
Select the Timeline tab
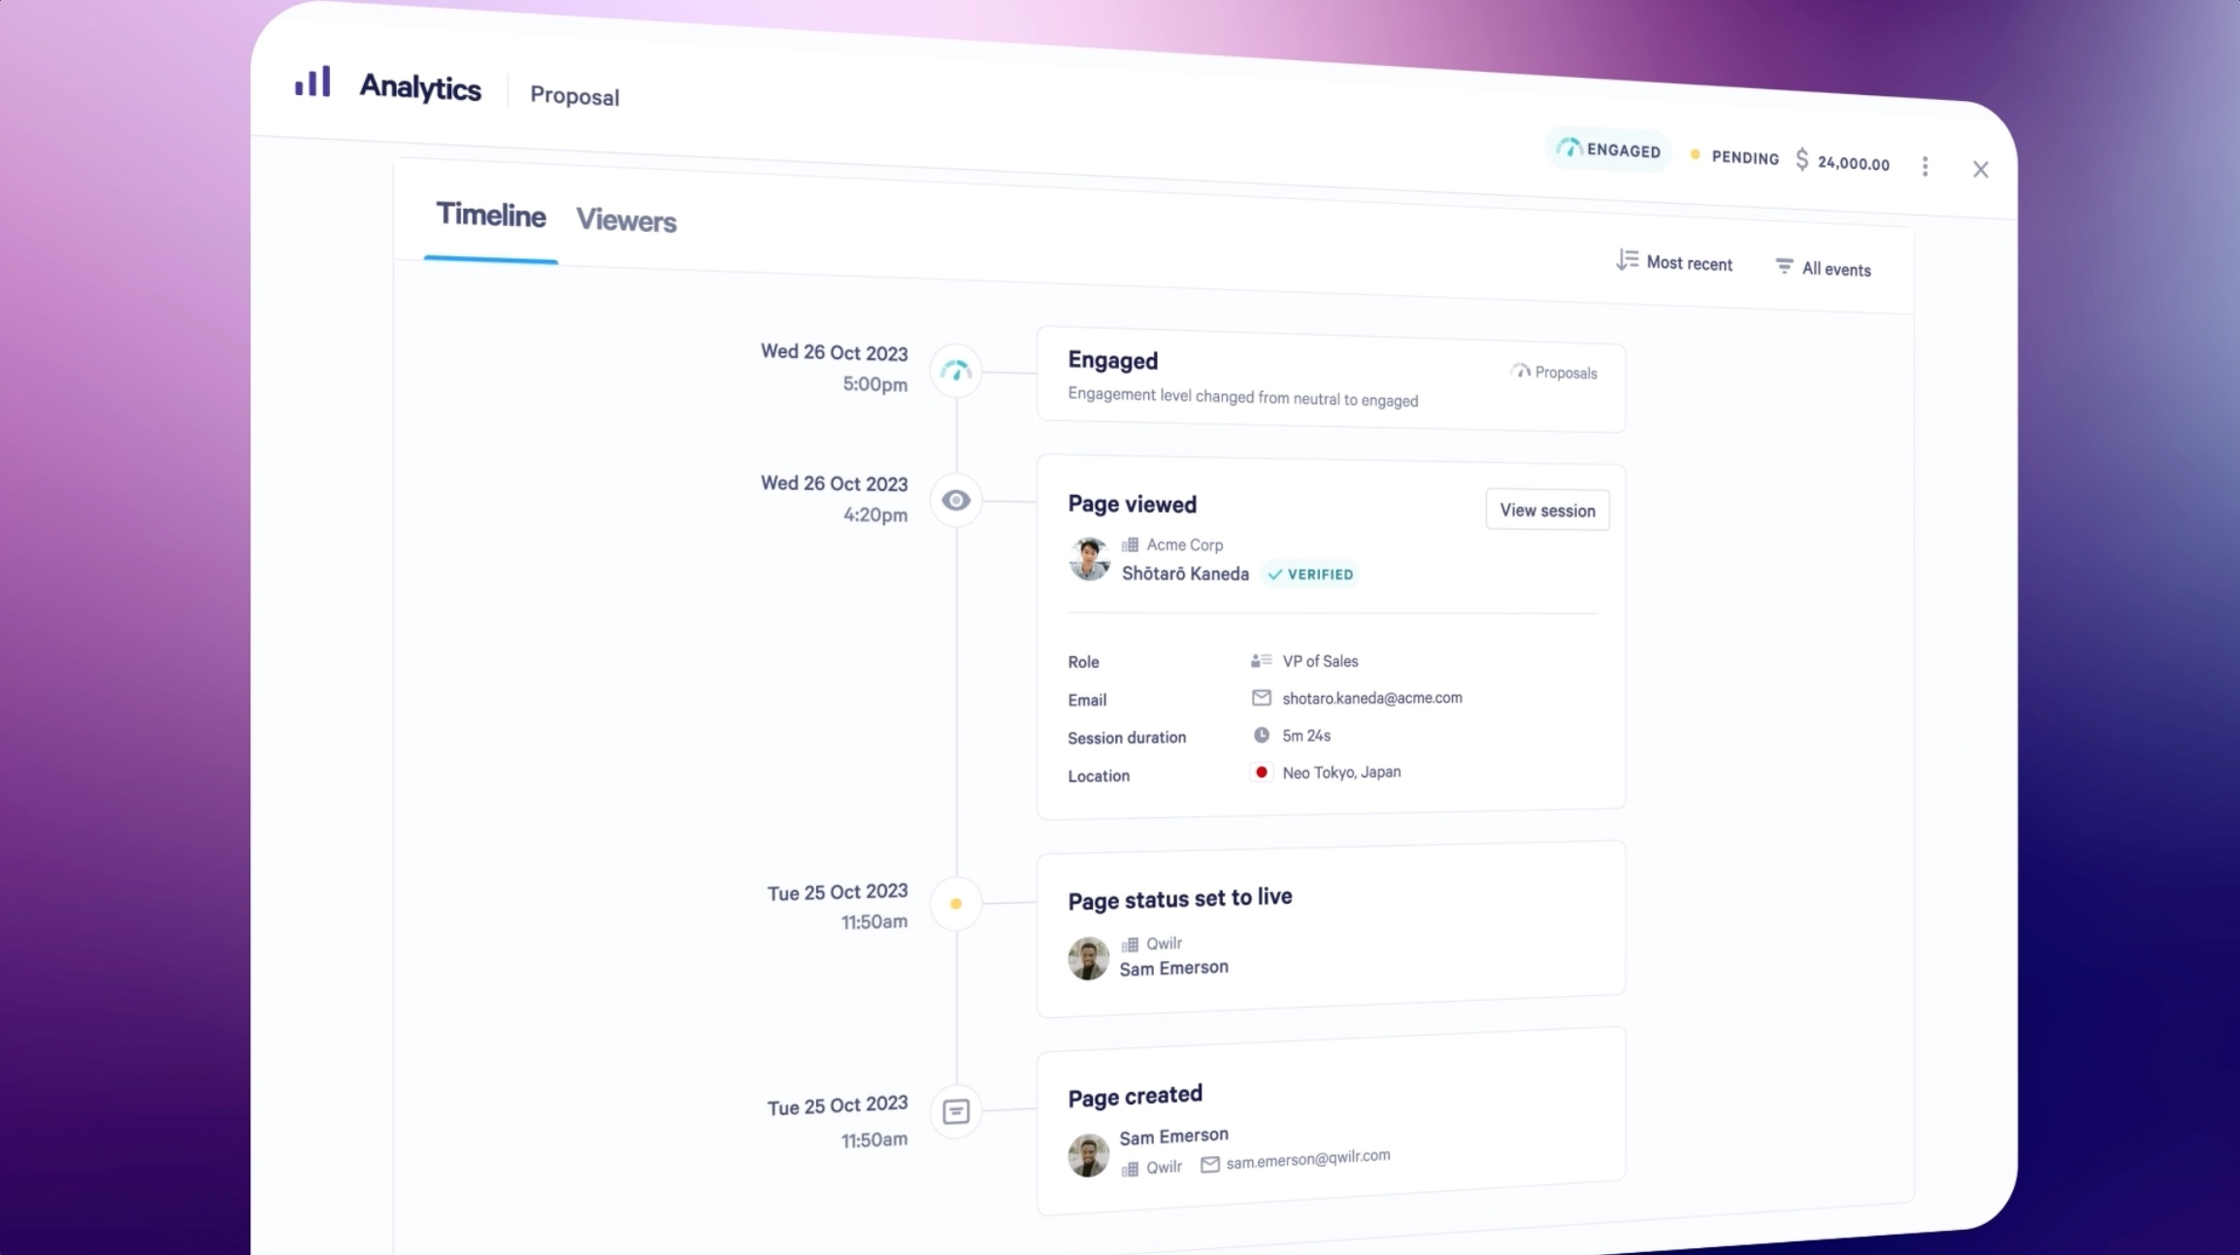[x=489, y=215]
